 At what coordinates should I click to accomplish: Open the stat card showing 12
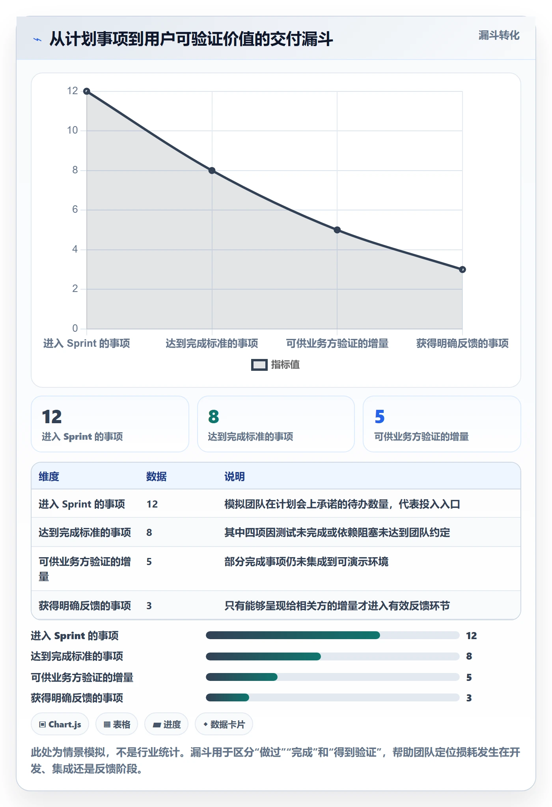coord(110,424)
